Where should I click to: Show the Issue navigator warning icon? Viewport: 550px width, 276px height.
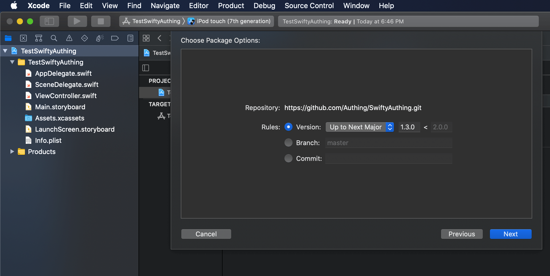pos(69,38)
